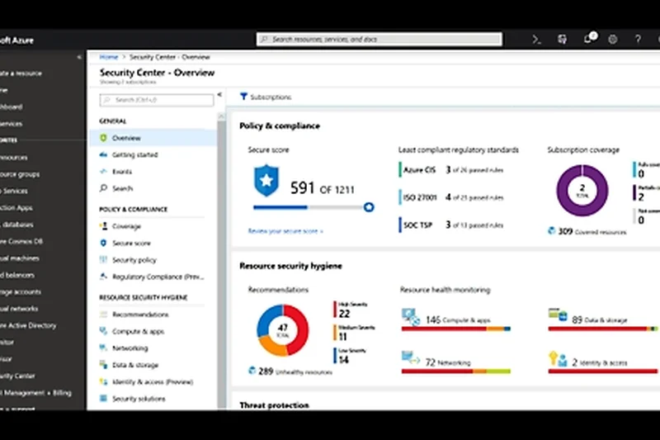
Task: Click the Identity & access health icon
Action: (559, 359)
